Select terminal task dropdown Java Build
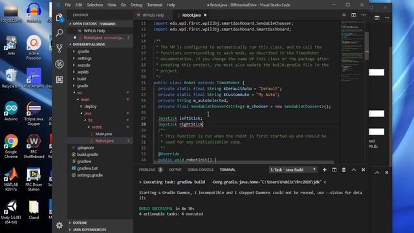Image resolution: width=414 pixels, height=233 pixels. (x=292, y=170)
